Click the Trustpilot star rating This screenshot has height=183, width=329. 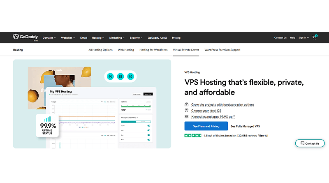tap(190, 135)
